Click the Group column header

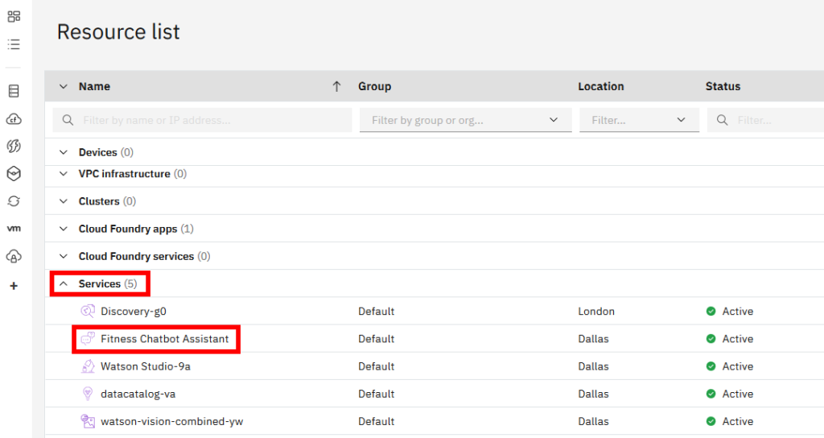tap(375, 86)
